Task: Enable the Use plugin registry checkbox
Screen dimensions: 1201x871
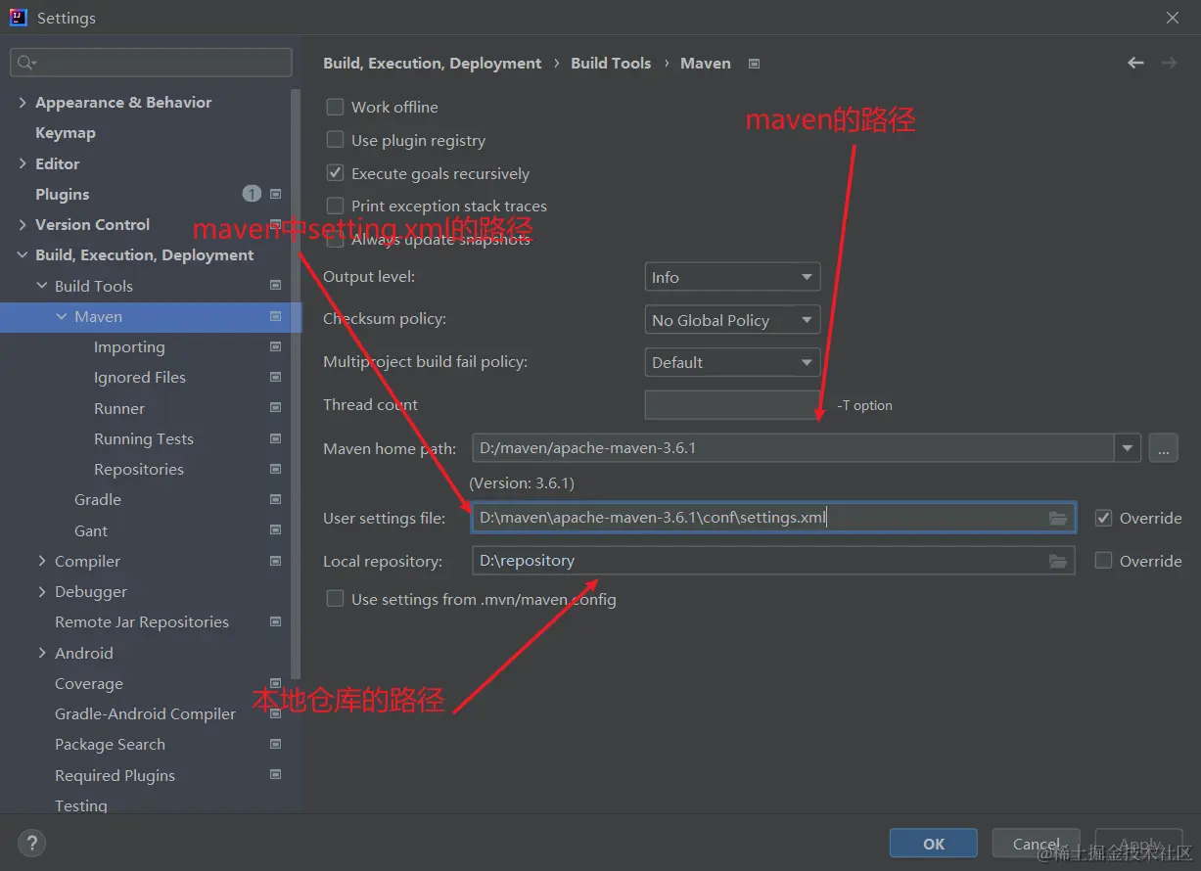Action: pyautogui.click(x=335, y=140)
